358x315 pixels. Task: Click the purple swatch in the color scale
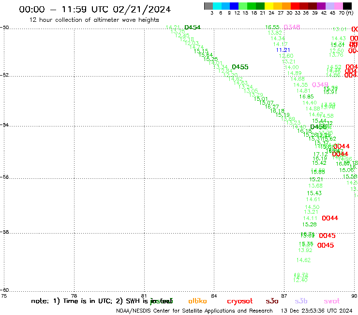coord(321,6)
